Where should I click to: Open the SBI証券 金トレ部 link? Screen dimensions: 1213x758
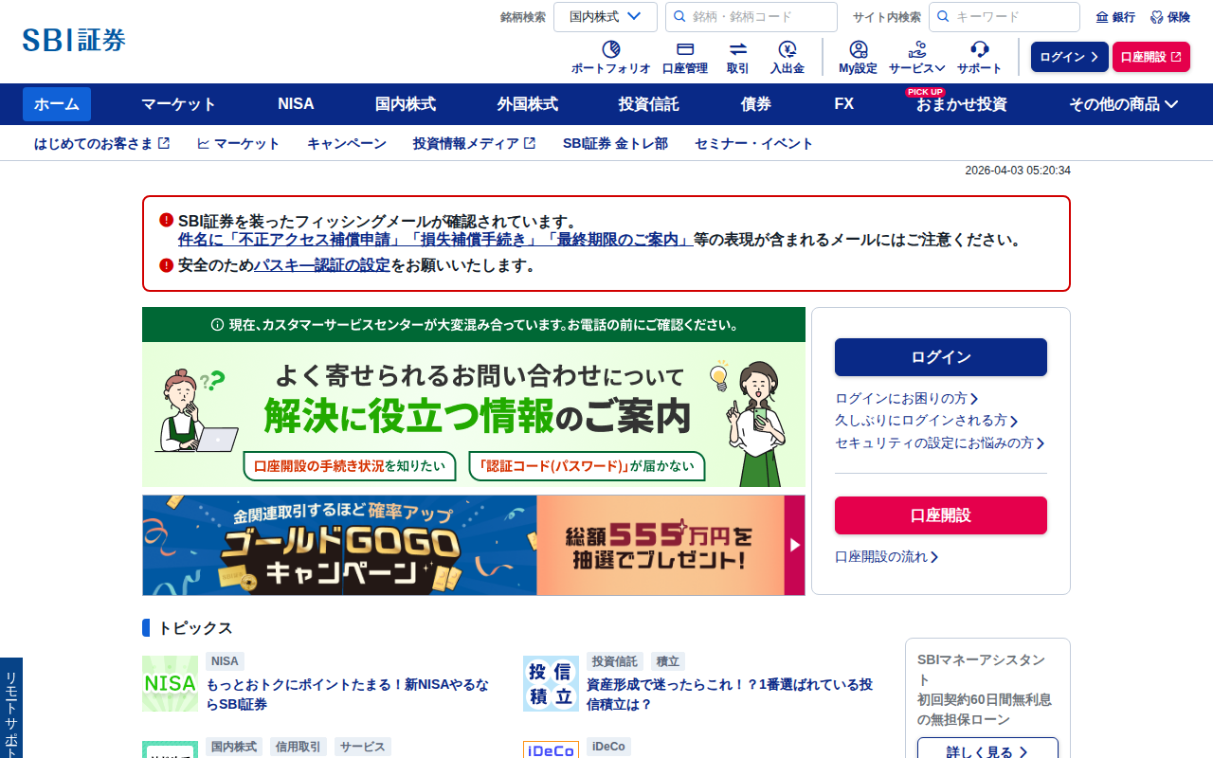615,144
